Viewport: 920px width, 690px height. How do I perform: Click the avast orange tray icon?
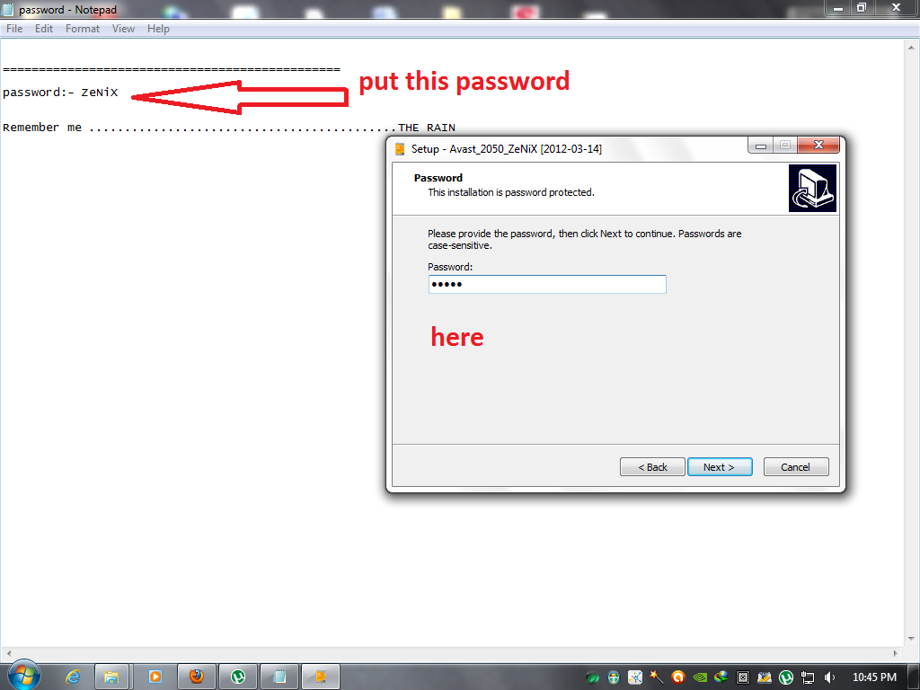coord(677,677)
